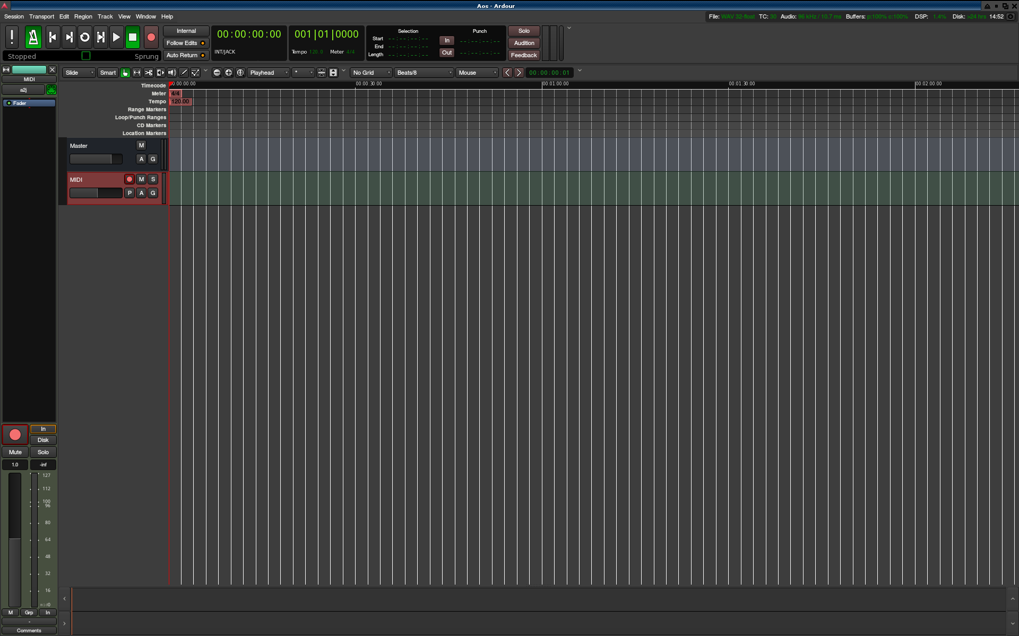Toggle mixer strip width button

6,69
